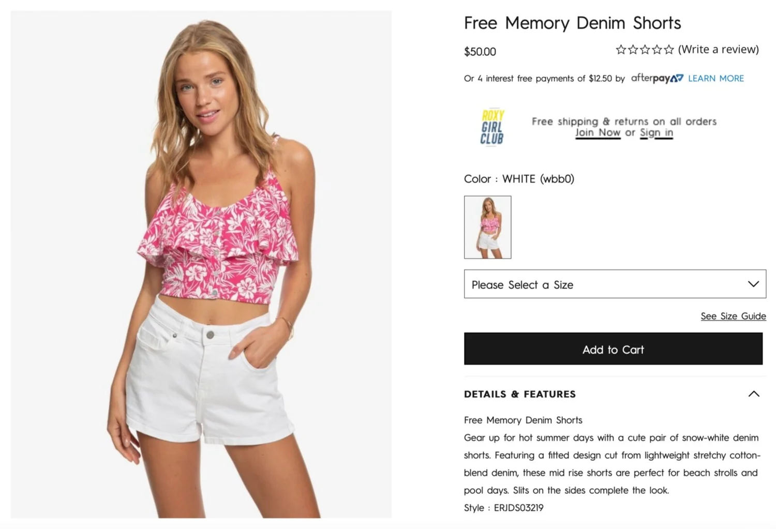Click the Add to Cart button
The height and width of the screenshot is (529, 776).
pyautogui.click(x=613, y=349)
